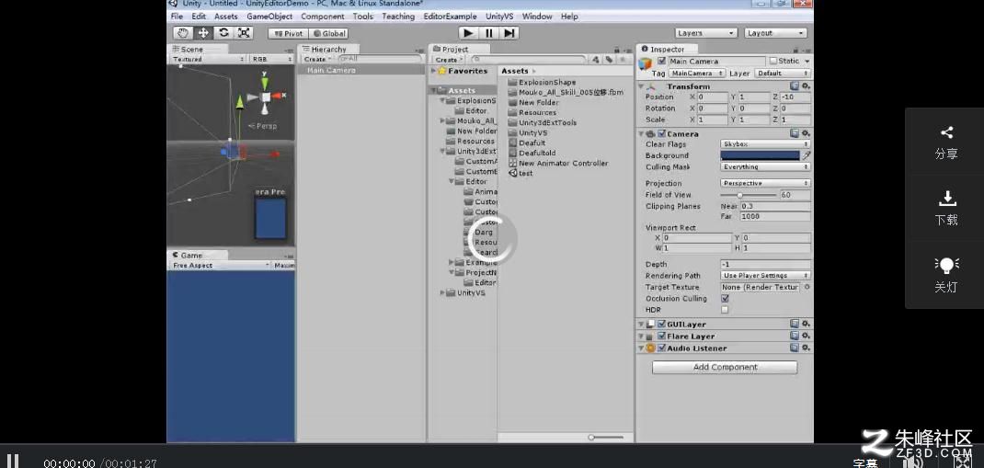Open the Window menu
984x468 pixels.
pyautogui.click(x=537, y=17)
